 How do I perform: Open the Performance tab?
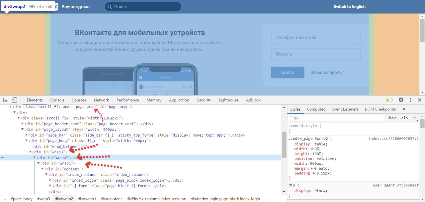click(x=128, y=100)
